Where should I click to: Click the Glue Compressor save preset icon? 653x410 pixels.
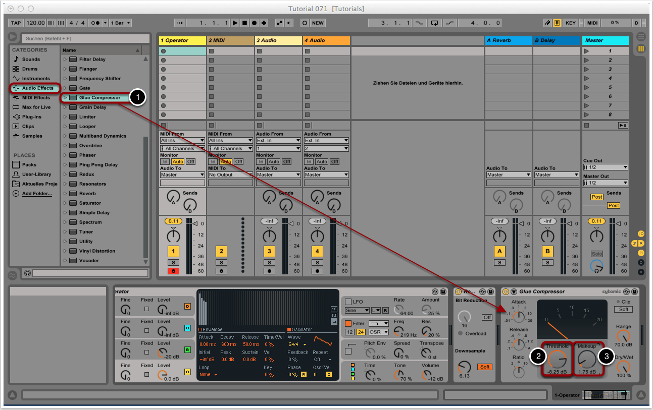[x=634, y=291]
